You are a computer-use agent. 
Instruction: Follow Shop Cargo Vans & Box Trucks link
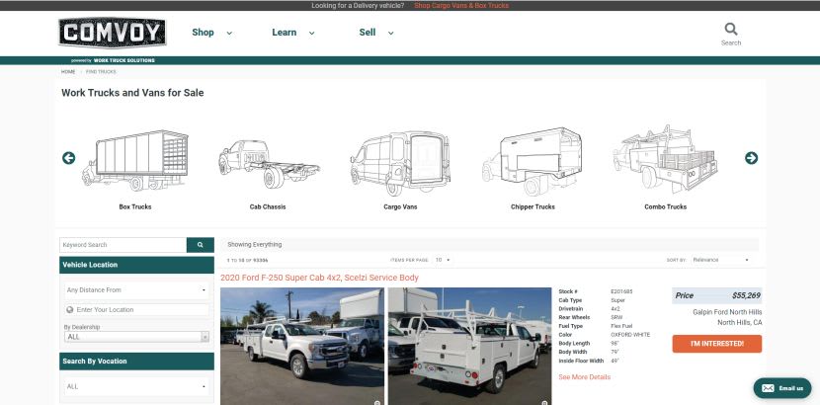point(461,5)
